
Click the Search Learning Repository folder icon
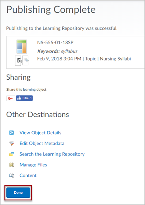11,154
